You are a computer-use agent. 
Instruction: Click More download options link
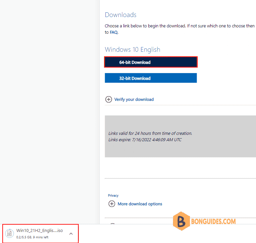140,204
